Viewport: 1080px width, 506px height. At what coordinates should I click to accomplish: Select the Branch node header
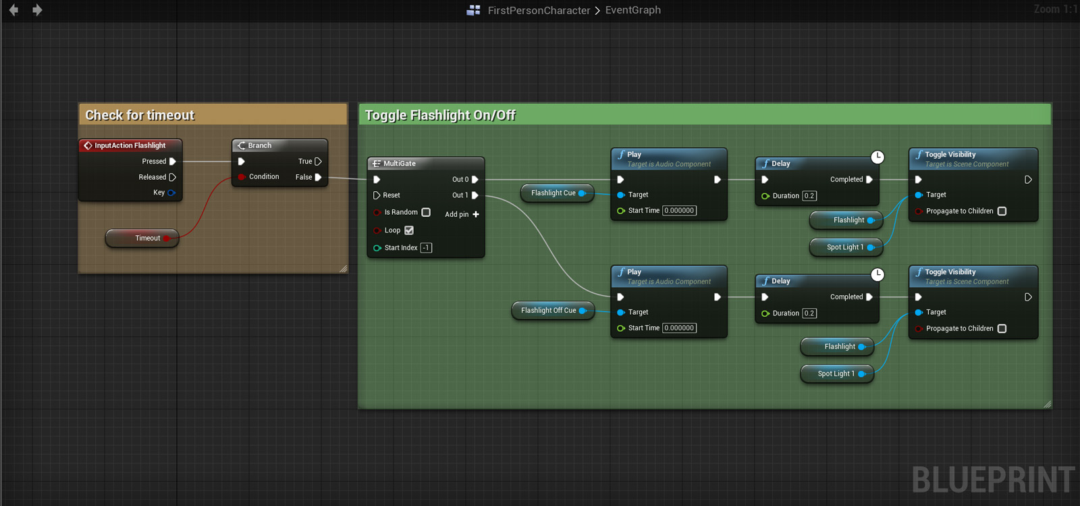click(x=280, y=145)
